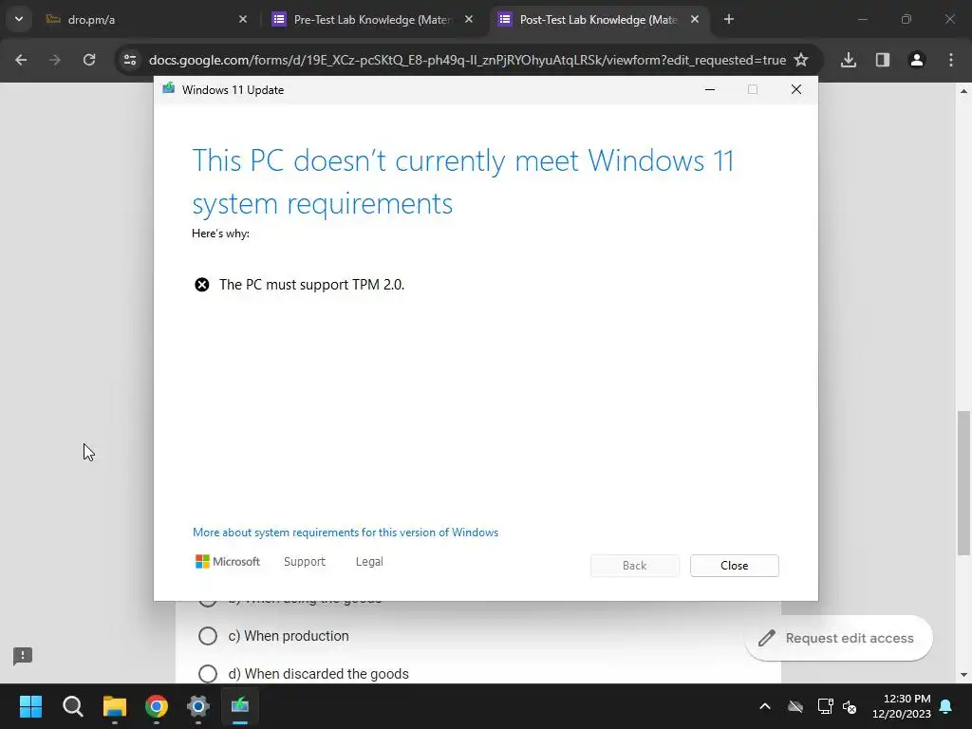This screenshot has height=729, width=972.
Task: Switch to Pre-Test Lab Knowledge tab
Action: tap(372, 19)
